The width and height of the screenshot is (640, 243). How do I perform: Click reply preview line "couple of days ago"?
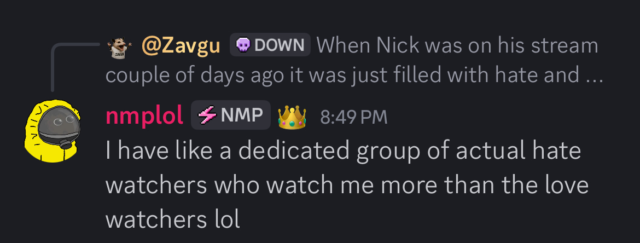click(354, 76)
